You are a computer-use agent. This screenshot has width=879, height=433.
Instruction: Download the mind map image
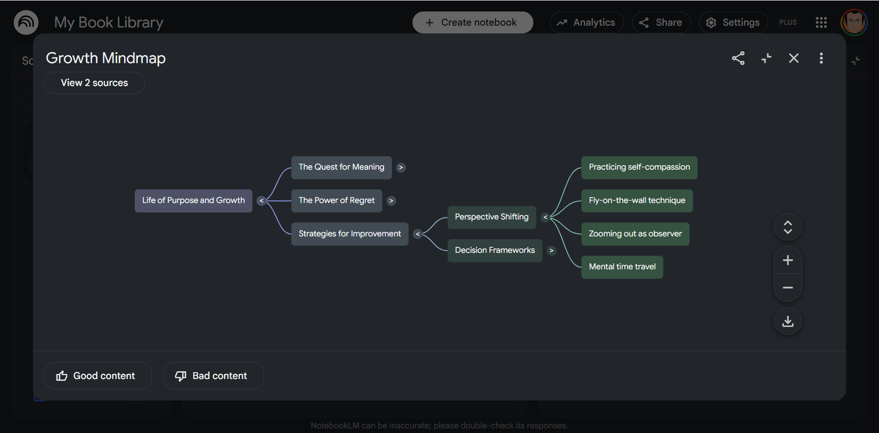[787, 321]
